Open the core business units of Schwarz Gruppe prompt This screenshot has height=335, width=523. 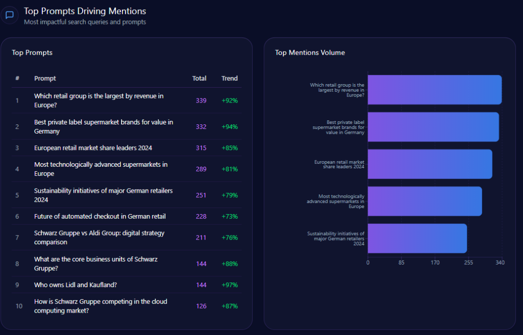point(96,264)
